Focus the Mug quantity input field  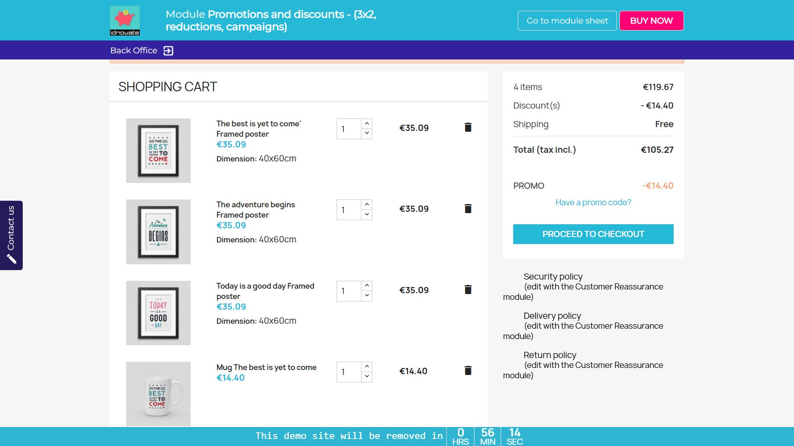(x=349, y=372)
